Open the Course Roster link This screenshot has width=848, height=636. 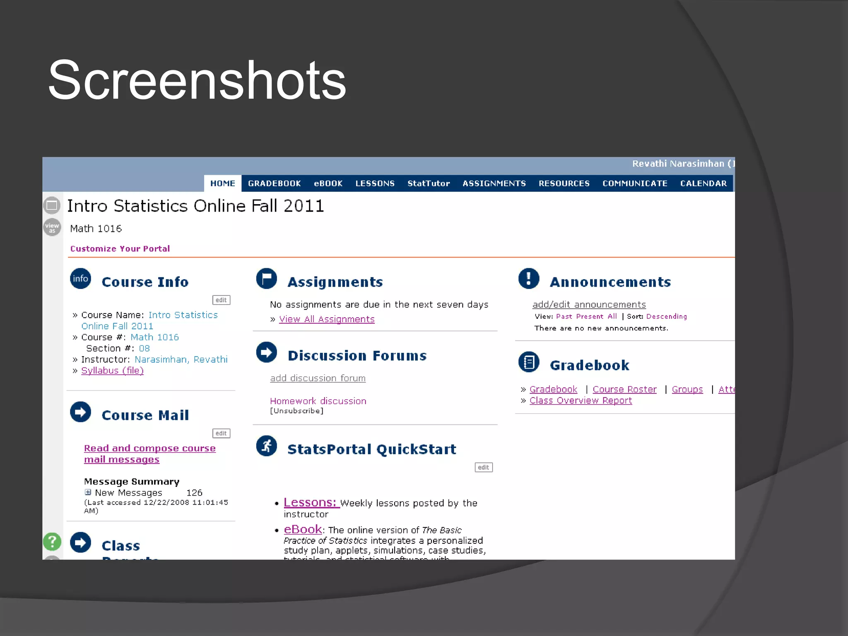pos(624,389)
